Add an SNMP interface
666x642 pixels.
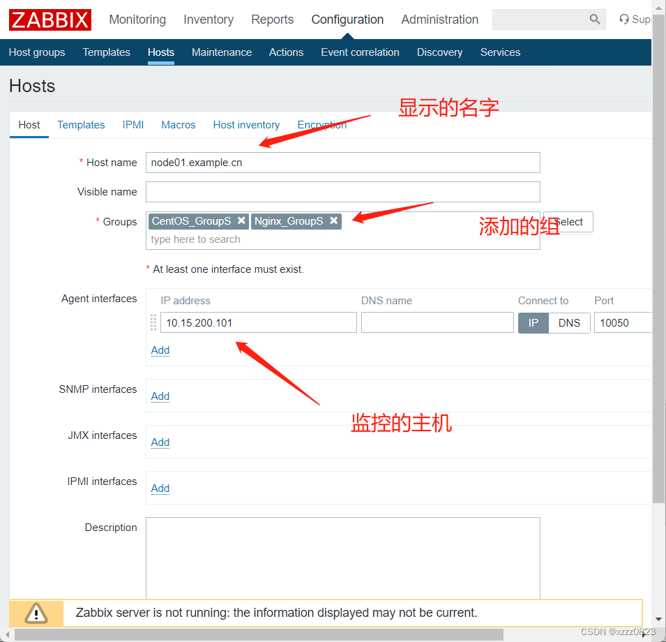click(x=160, y=396)
